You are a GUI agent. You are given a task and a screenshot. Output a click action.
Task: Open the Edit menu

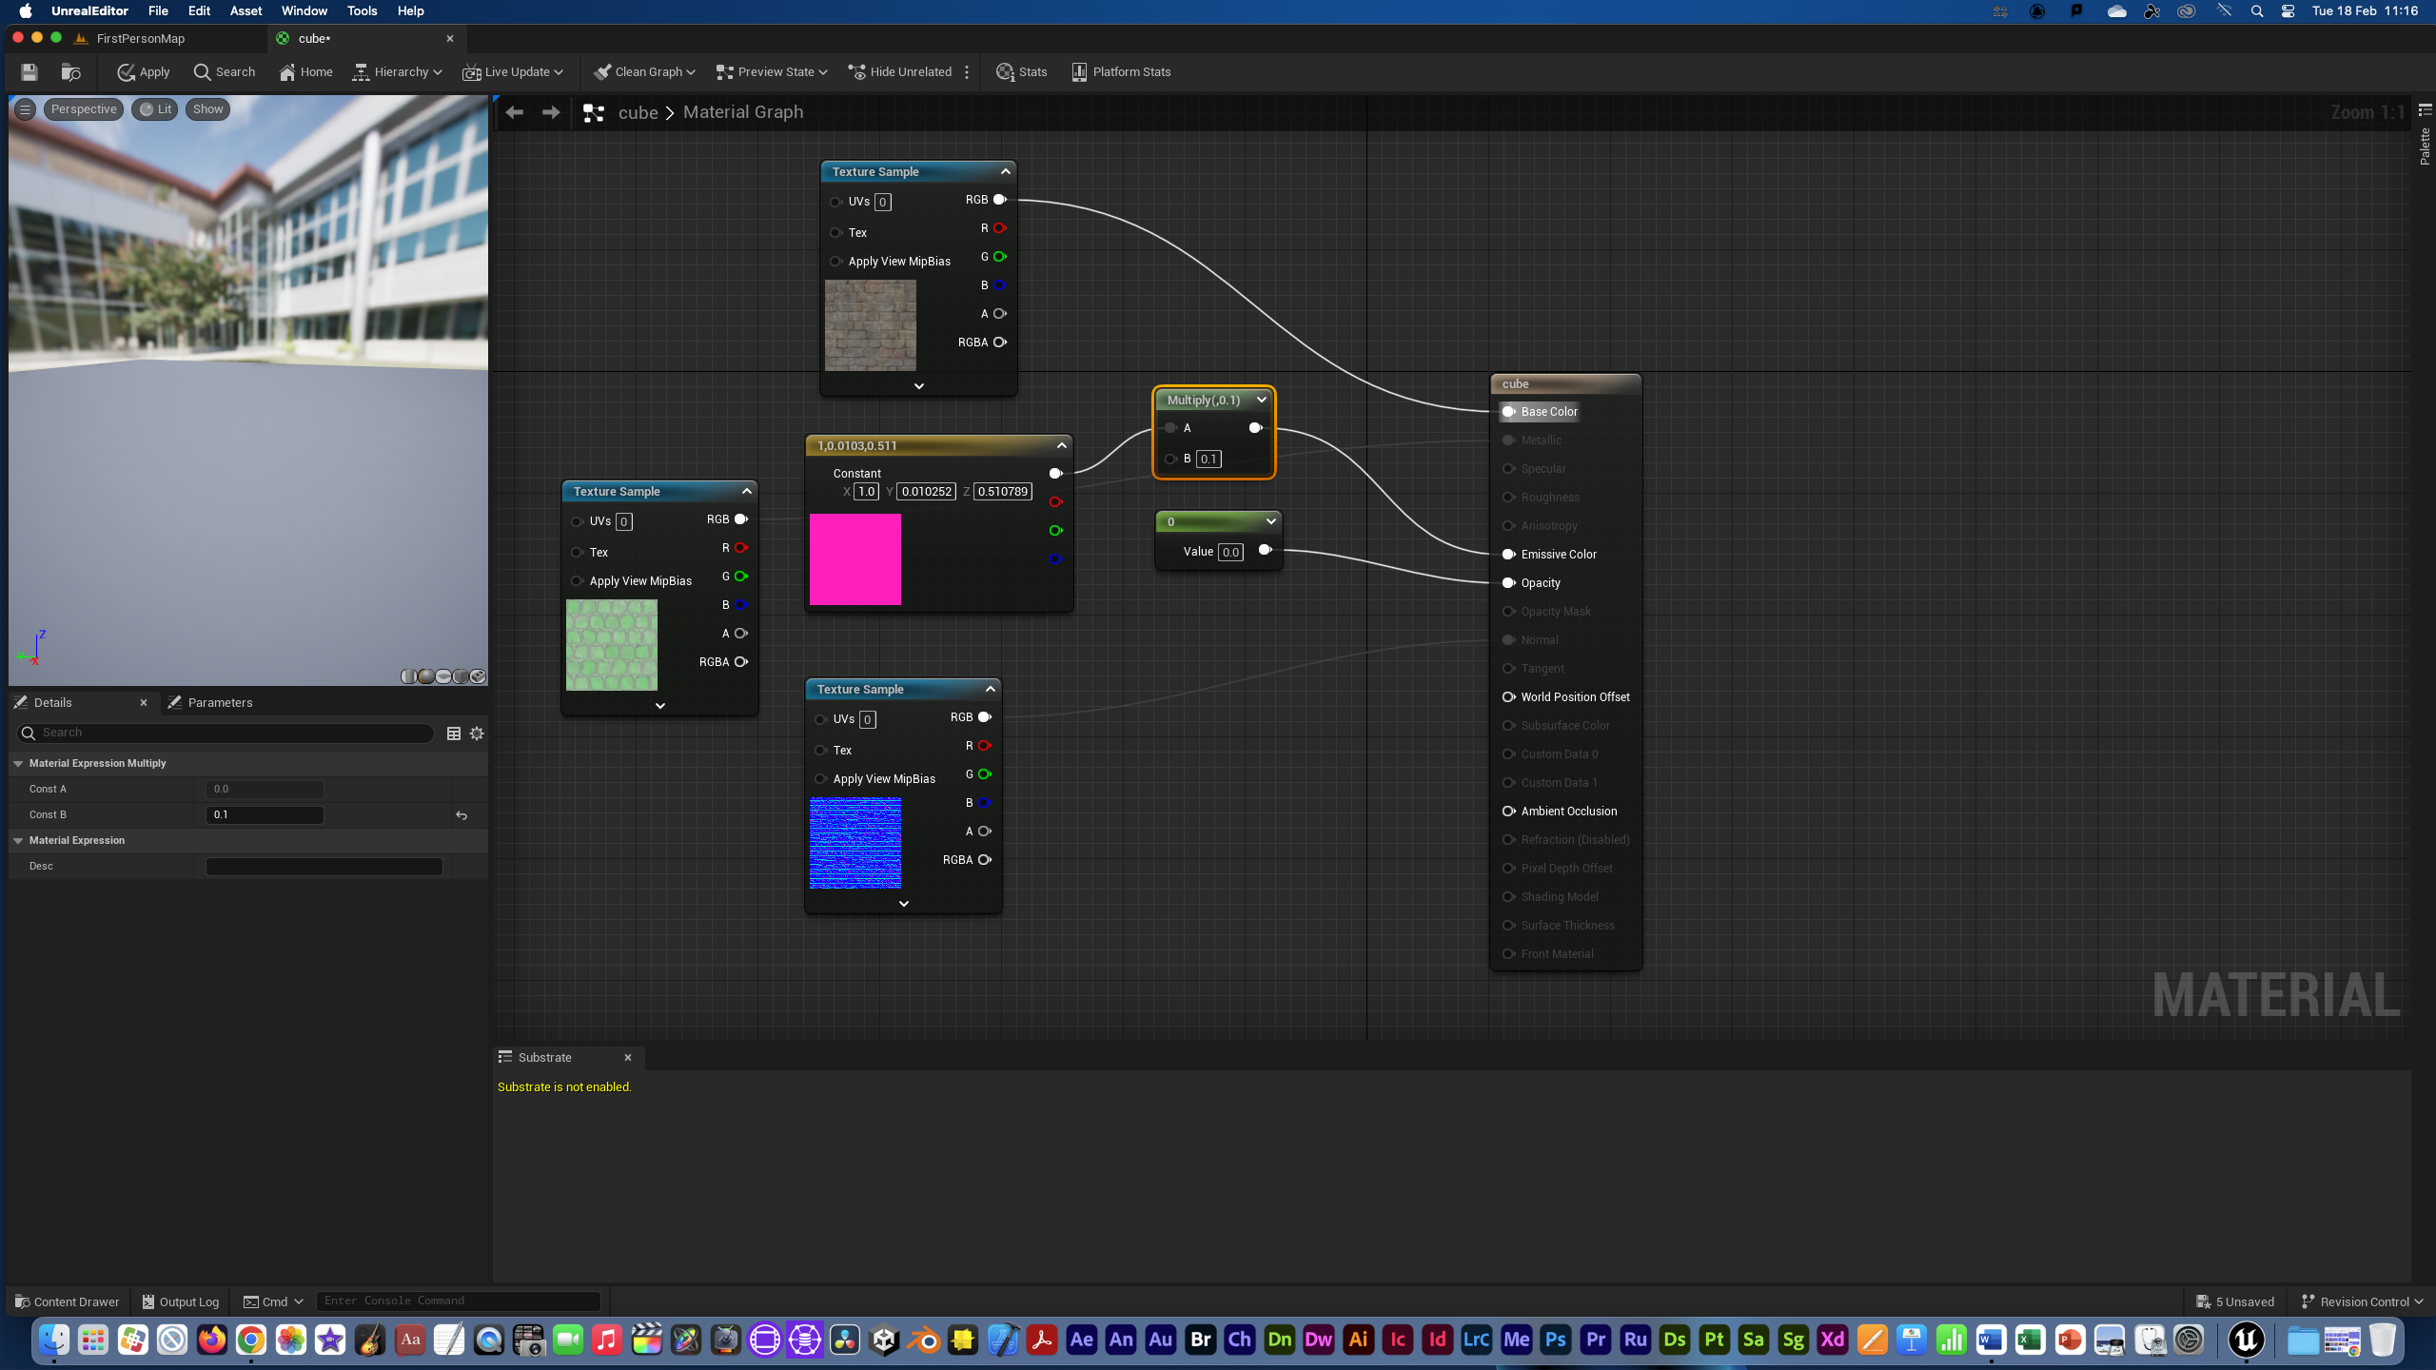pyautogui.click(x=199, y=11)
